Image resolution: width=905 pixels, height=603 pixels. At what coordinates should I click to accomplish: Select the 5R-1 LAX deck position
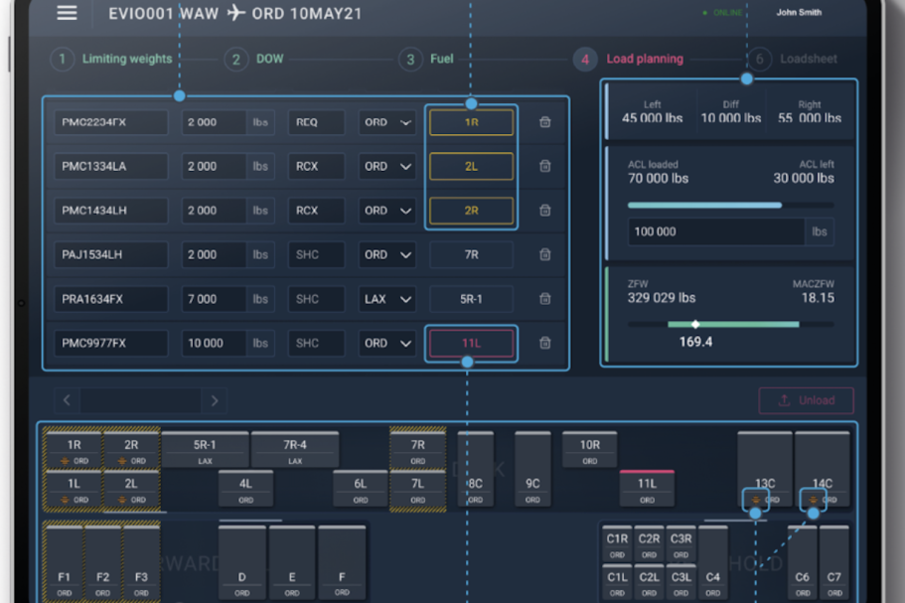pos(205,450)
